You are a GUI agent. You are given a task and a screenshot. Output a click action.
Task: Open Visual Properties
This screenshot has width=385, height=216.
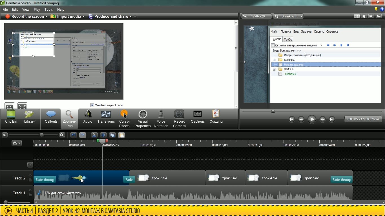pos(143,119)
